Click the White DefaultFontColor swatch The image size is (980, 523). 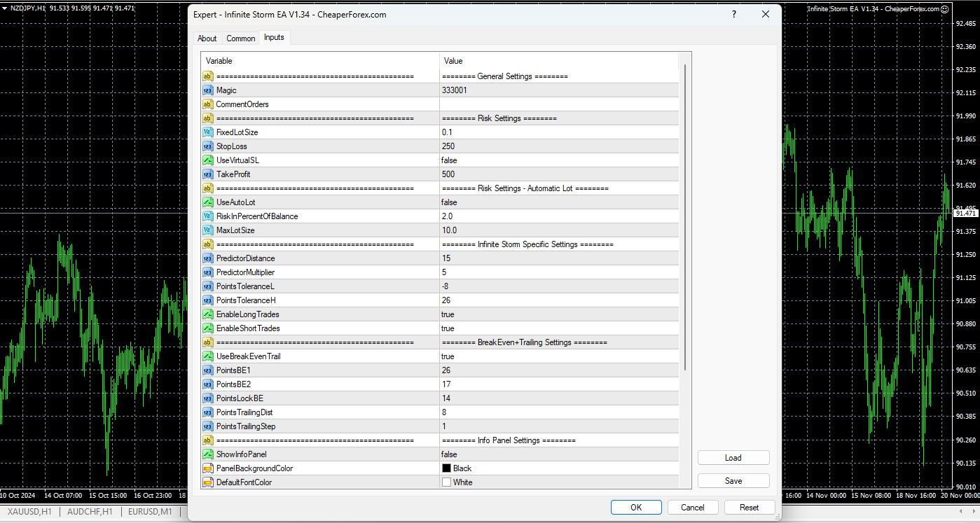[446, 482]
